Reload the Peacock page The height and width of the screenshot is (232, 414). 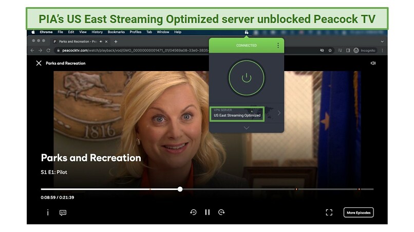coord(48,50)
